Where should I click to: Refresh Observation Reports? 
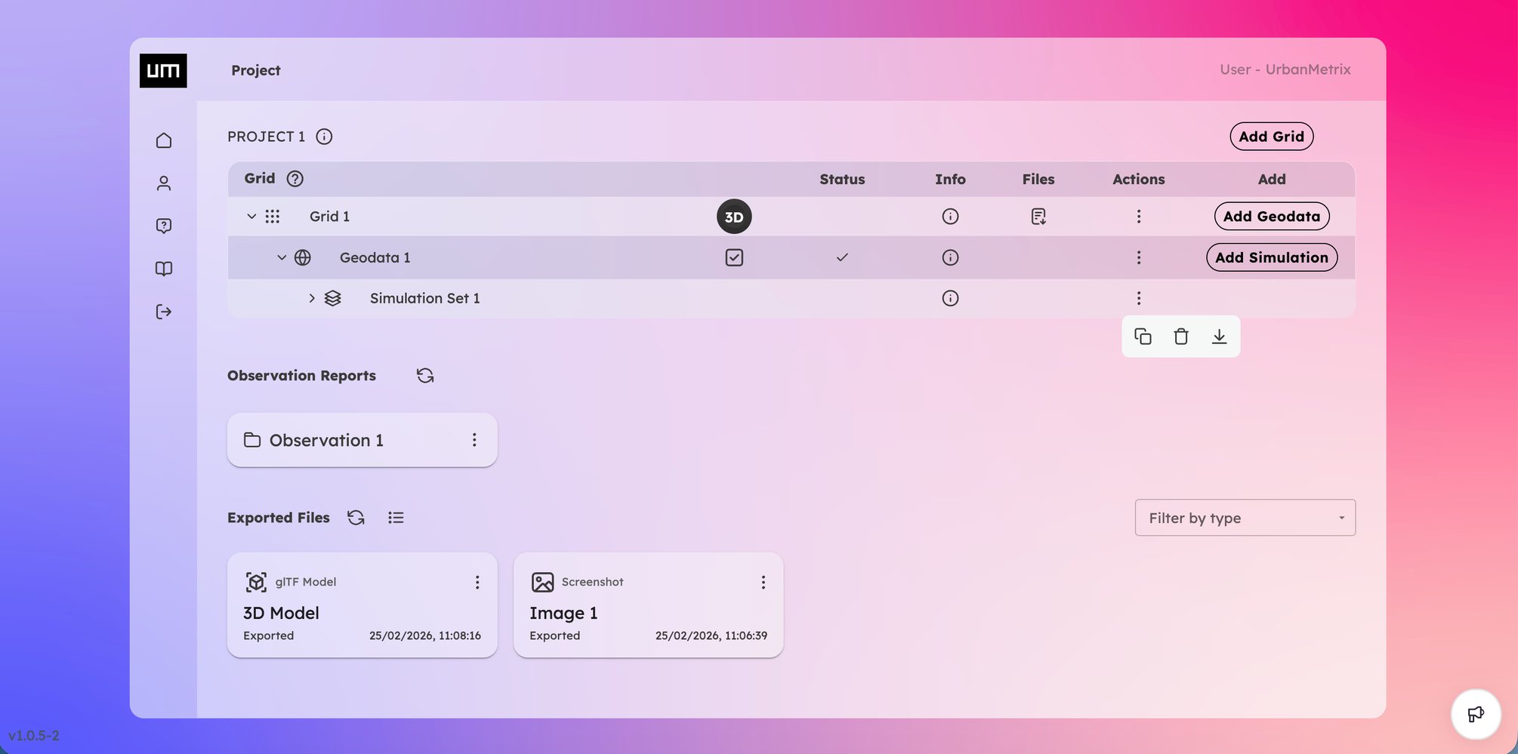(x=425, y=376)
